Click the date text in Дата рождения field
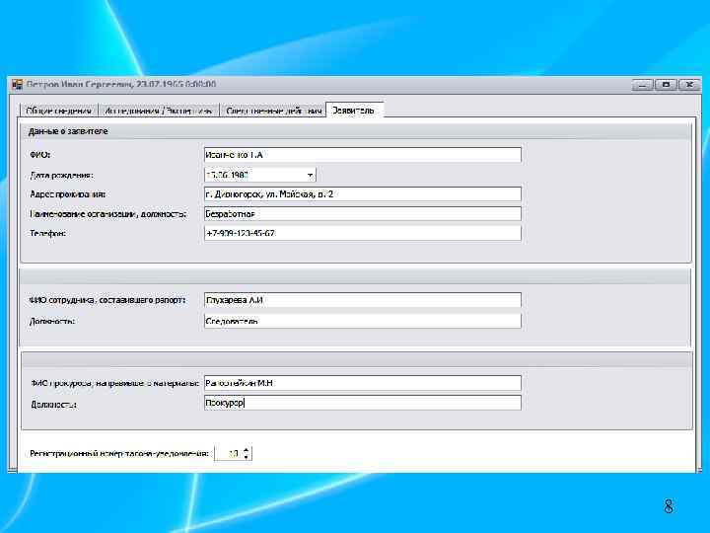Screen dimensions: 710x533 [x=227, y=175]
